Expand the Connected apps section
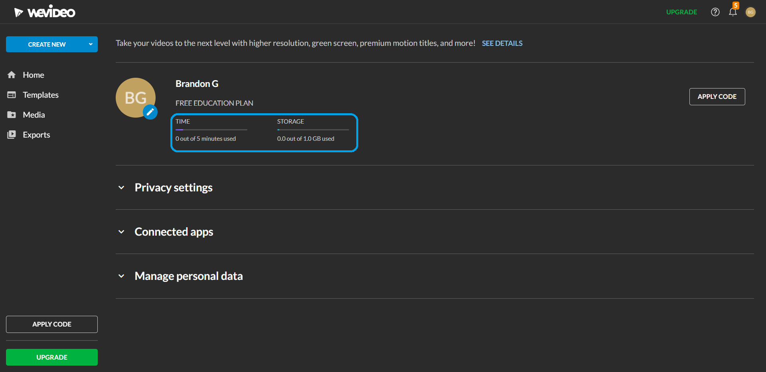766x372 pixels. pyautogui.click(x=121, y=232)
